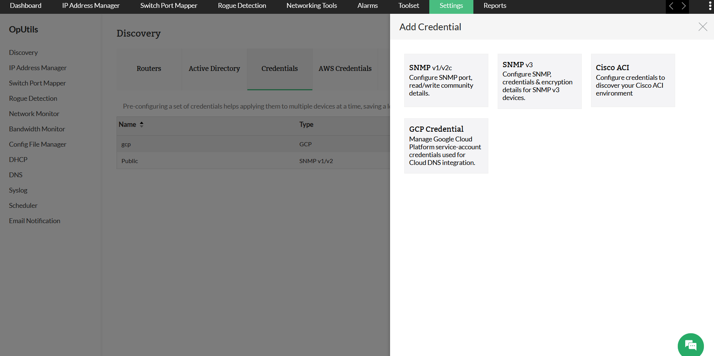Open Rogue Detection in top navigation

coord(242,6)
